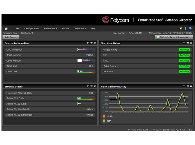This screenshot has height=145, width=195.
Task: Maximize the Server Information pane
Action: click(x=92, y=43)
